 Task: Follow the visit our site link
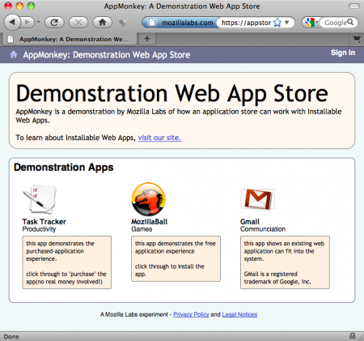159,138
